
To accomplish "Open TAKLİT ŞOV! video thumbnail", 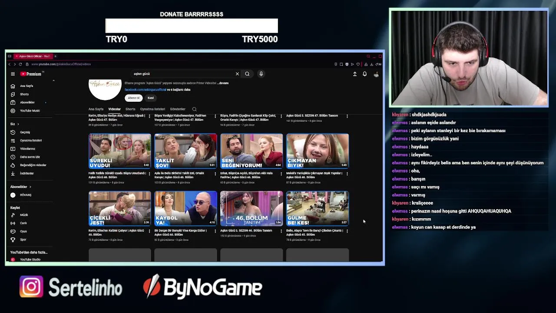I will point(185,151).
